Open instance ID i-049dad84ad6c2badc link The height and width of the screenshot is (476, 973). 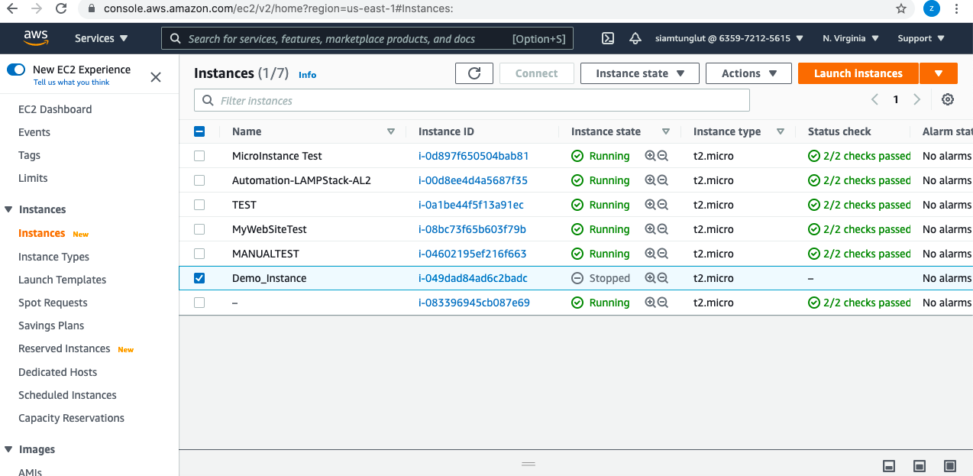tap(473, 278)
